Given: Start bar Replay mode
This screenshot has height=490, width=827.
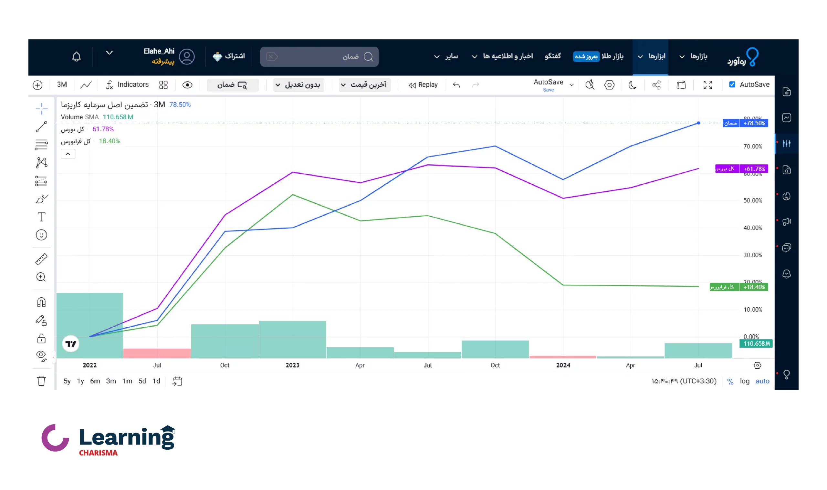Looking at the screenshot, I should (423, 85).
